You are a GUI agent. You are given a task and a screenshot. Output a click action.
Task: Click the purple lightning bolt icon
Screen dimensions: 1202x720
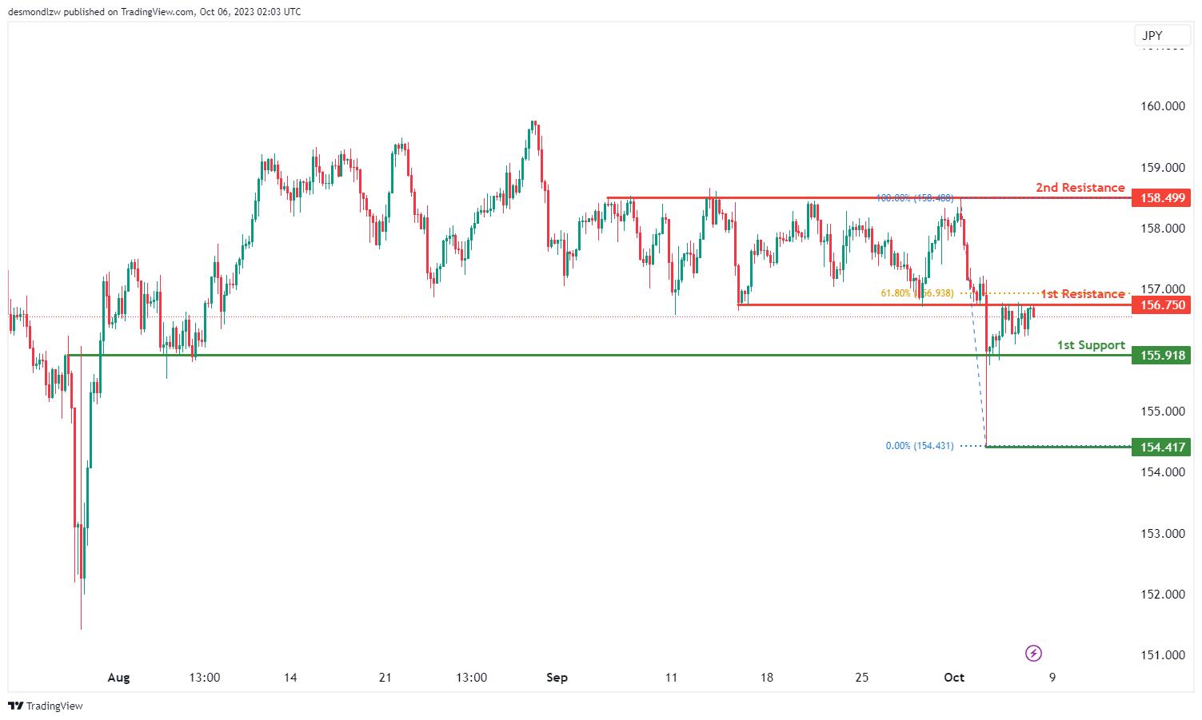point(1033,654)
